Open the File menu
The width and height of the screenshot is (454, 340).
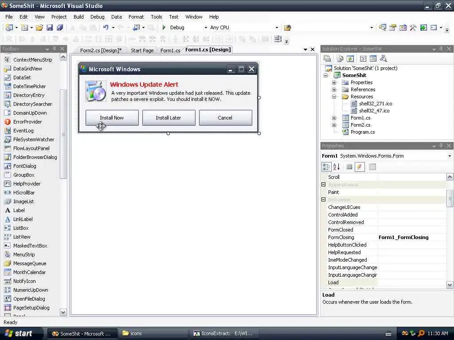tap(9, 17)
